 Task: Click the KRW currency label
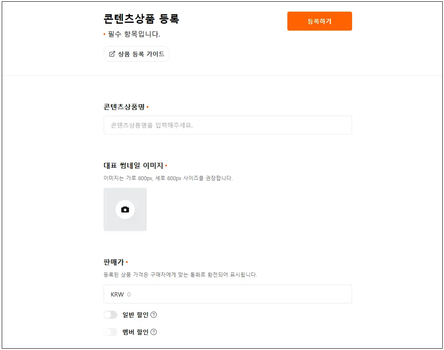pyautogui.click(x=117, y=294)
